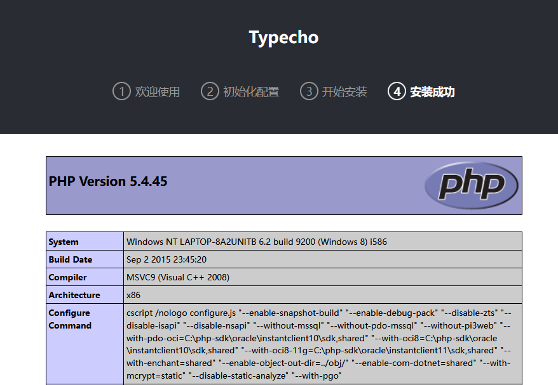The image size is (558, 385).
Task: Click the PHP logo image
Action: coord(472,185)
